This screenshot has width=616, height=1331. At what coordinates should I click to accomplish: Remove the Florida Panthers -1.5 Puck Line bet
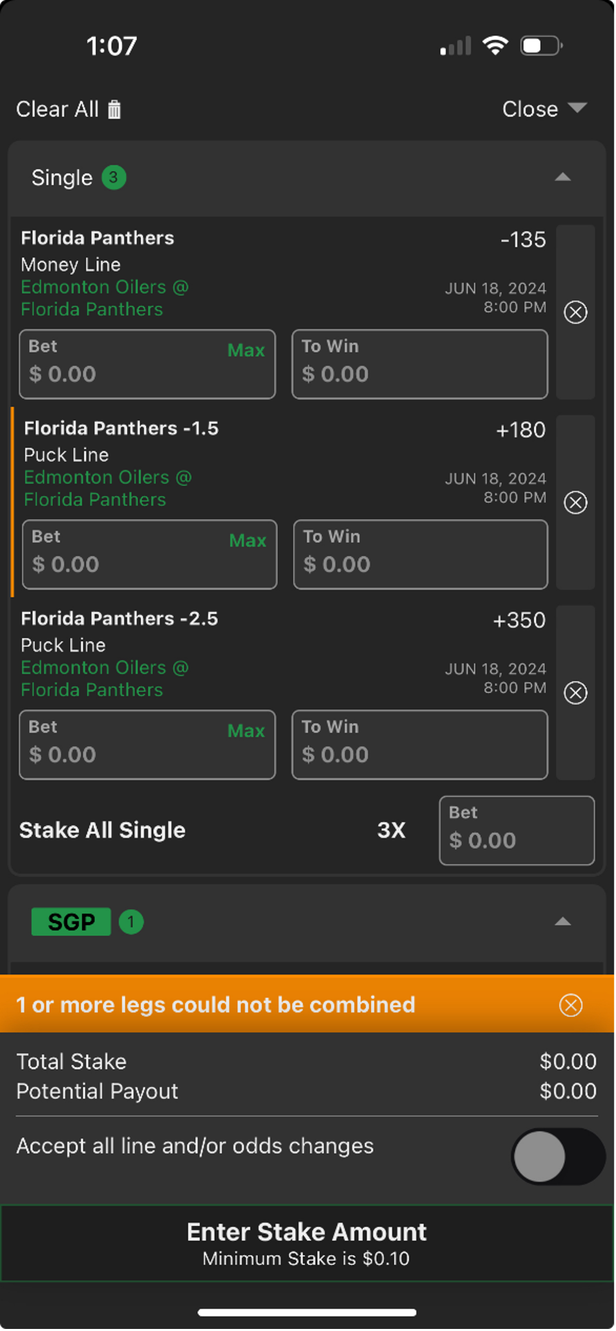click(x=575, y=502)
